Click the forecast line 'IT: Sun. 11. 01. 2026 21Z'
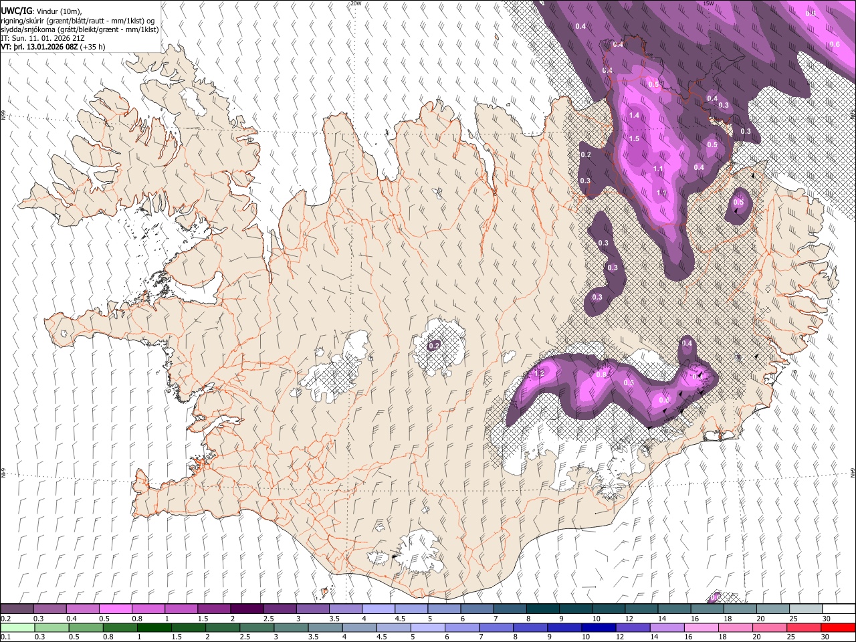This screenshot has width=856, height=642. [43, 38]
